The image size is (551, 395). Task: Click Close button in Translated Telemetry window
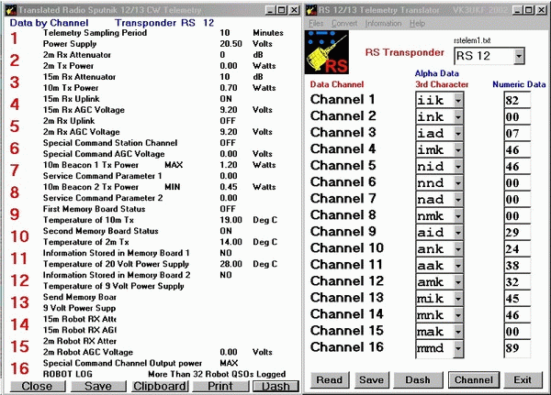38,386
